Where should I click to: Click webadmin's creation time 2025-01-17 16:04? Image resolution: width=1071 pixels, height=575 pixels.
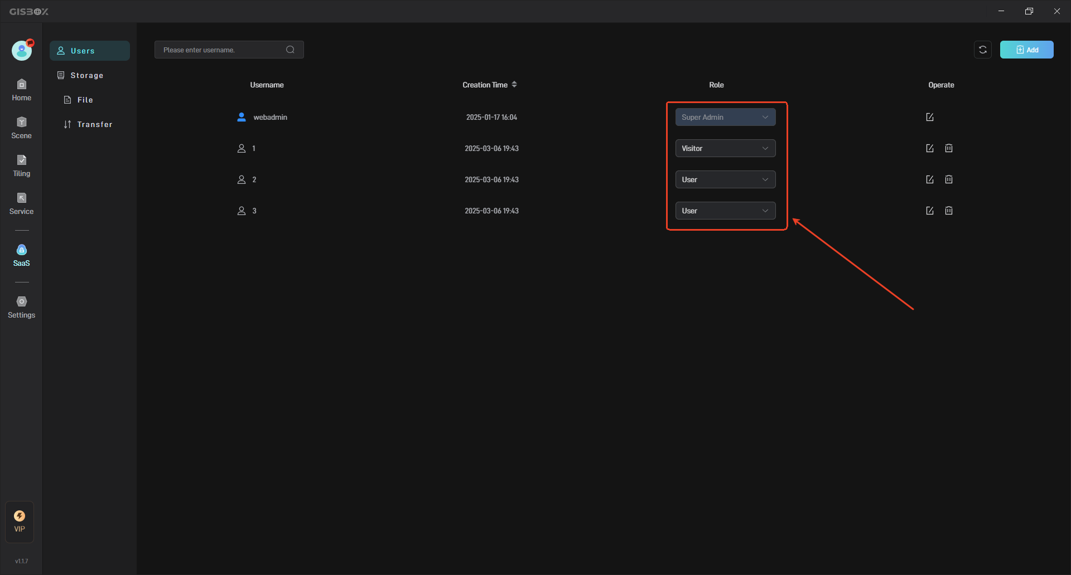[491, 117]
